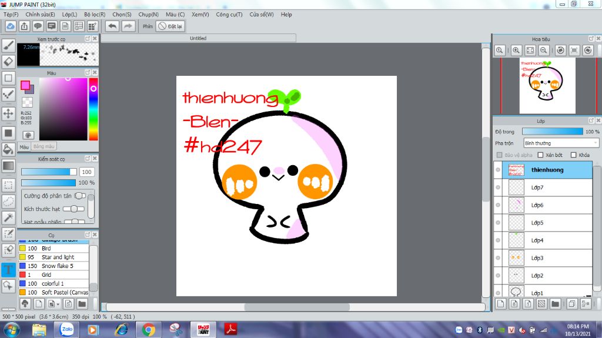Image resolution: width=602 pixels, height=338 pixels.
Task: Select the Fill rectangle tool
Action: coord(8,133)
